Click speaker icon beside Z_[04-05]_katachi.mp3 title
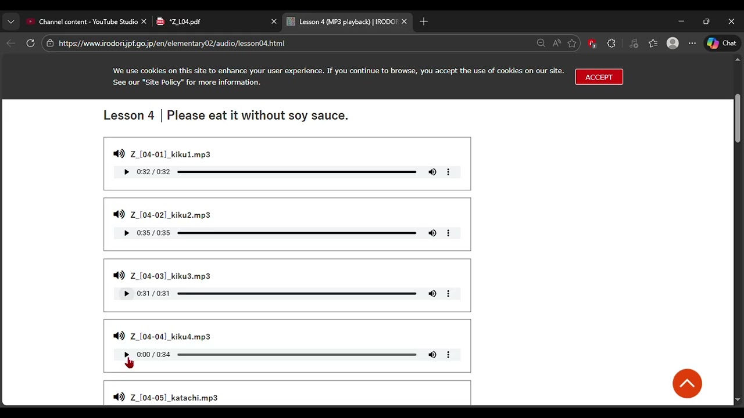 coord(119,397)
